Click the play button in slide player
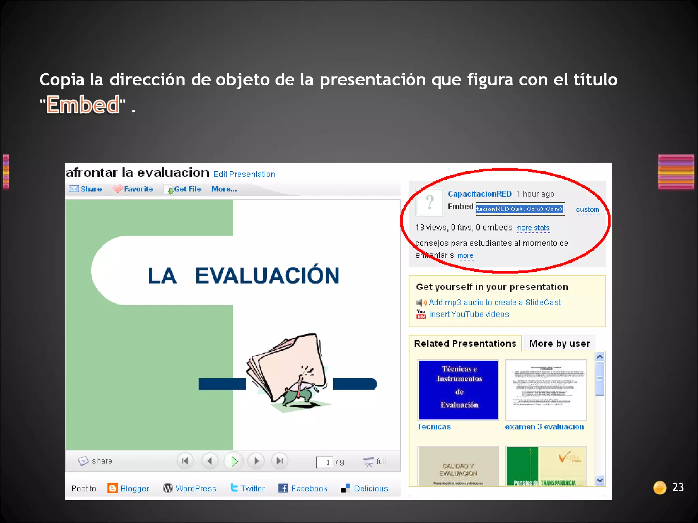This screenshot has width=698, height=523. tap(234, 461)
